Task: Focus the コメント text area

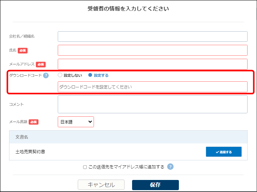Action: pos(152,104)
